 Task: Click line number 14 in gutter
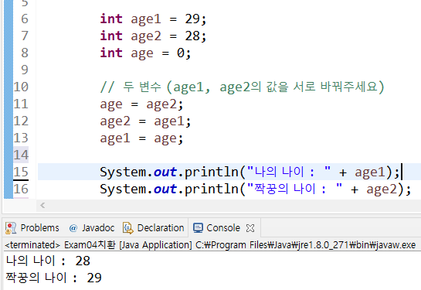[x=21, y=155]
